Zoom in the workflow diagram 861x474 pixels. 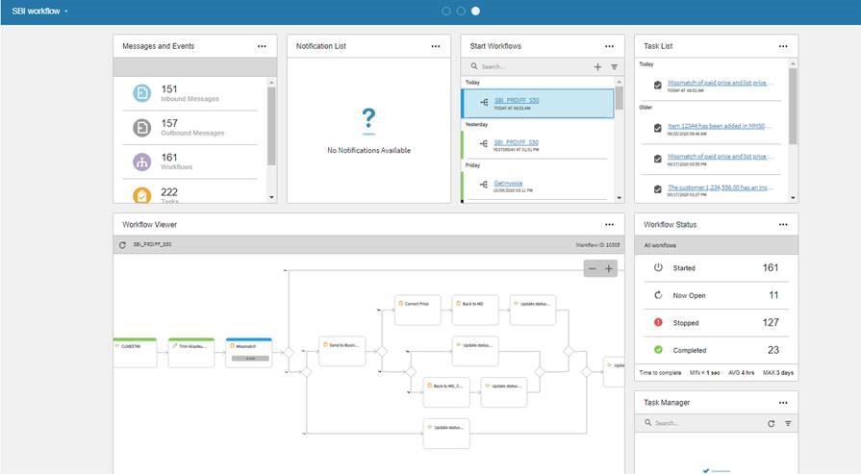609,269
